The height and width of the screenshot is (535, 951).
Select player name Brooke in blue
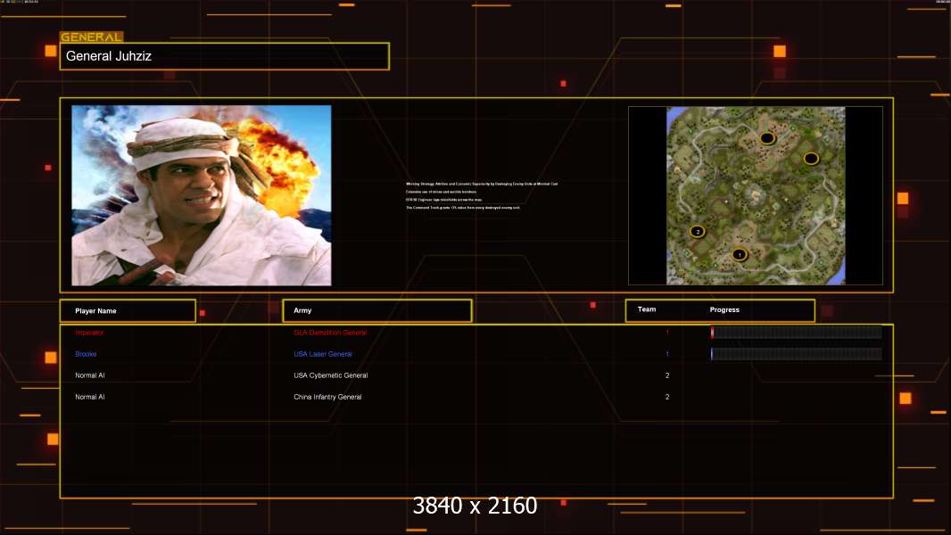click(86, 354)
